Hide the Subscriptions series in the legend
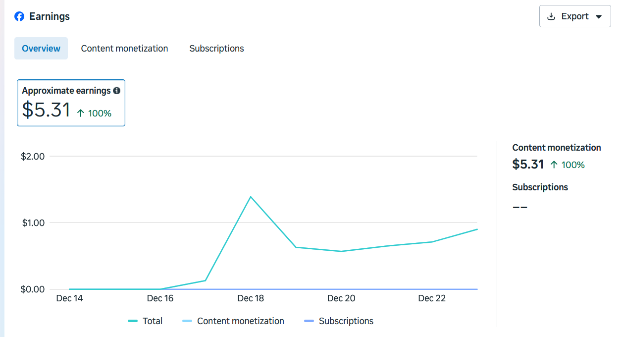Image resolution: width=621 pixels, height=337 pixels. tap(346, 321)
